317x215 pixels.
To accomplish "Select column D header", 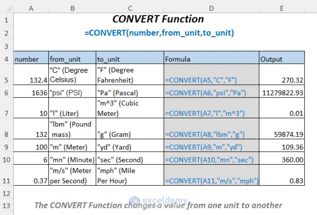I will pyautogui.click(x=212, y=8).
